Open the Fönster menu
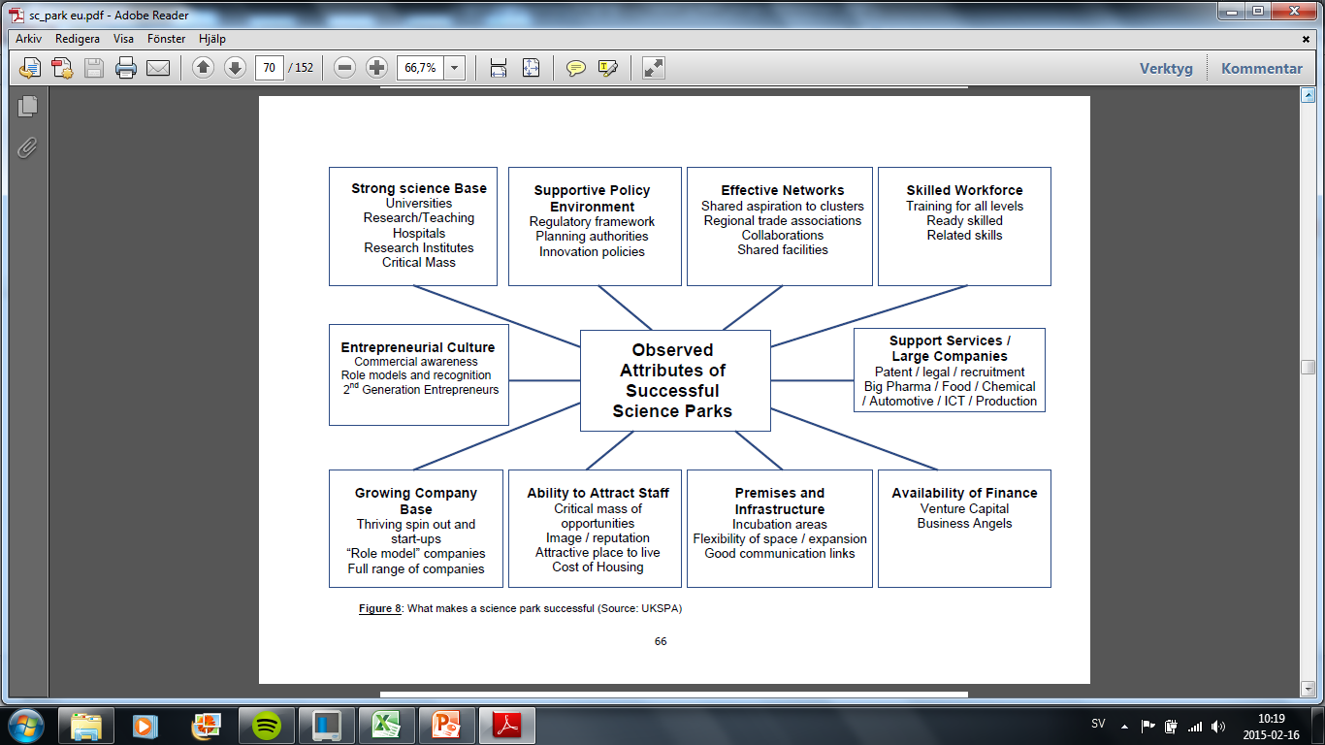Image resolution: width=1325 pixels, height=745 pixels. coord(167,39)
